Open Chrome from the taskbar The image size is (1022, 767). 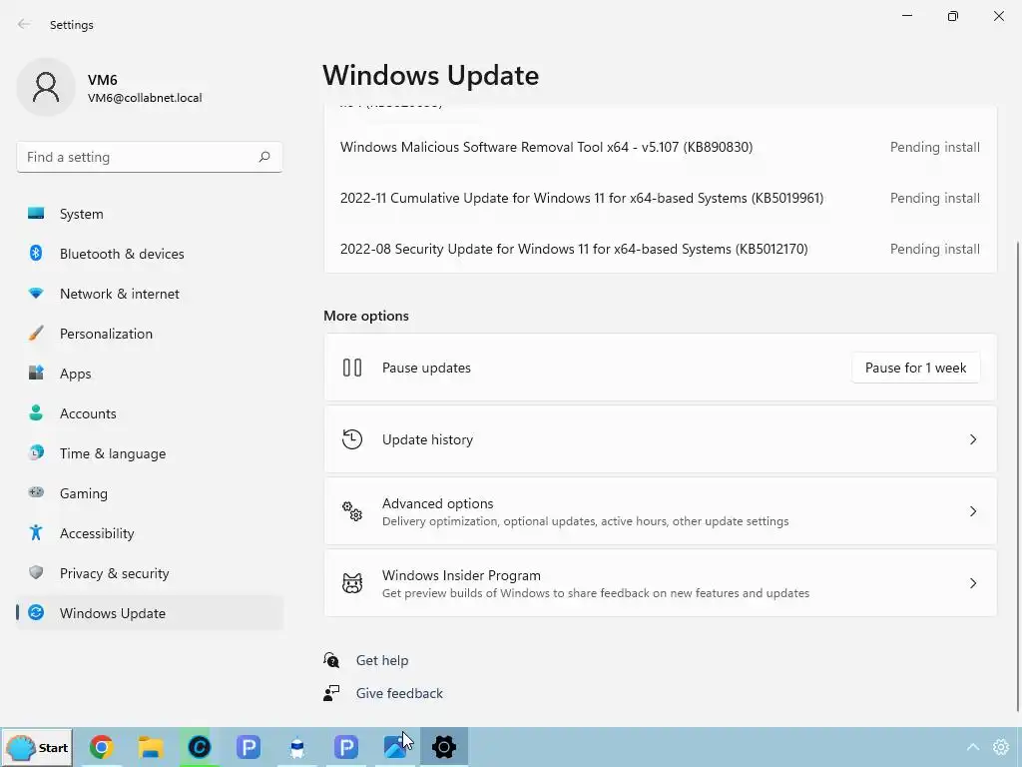[101, 747]
